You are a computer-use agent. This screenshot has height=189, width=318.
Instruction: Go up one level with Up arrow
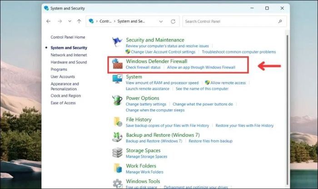coord(79,21)
